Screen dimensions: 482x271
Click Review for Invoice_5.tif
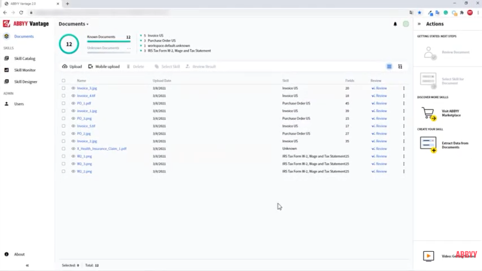click(x=379, y=126)
